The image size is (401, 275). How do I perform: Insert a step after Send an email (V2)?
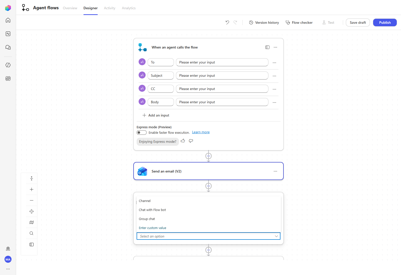point(209,186)
